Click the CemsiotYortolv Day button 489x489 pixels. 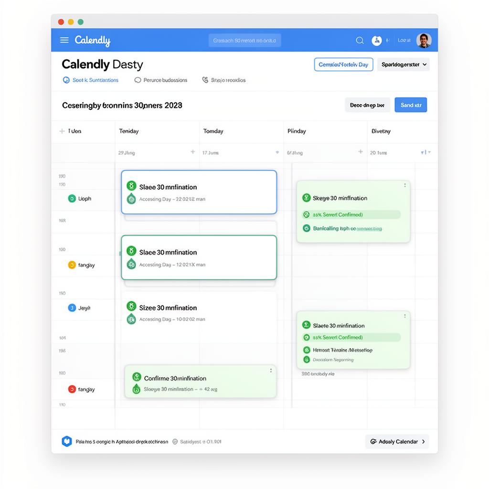(x=343, y=64)
